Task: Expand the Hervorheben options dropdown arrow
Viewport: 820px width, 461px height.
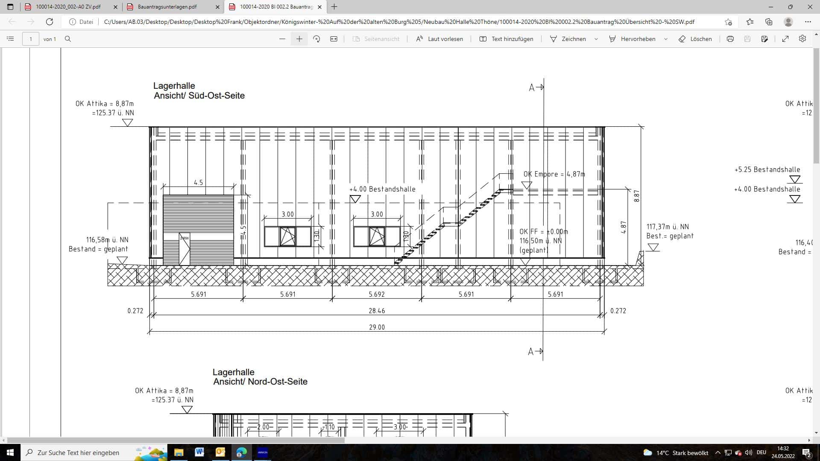Action: point(666,39)
